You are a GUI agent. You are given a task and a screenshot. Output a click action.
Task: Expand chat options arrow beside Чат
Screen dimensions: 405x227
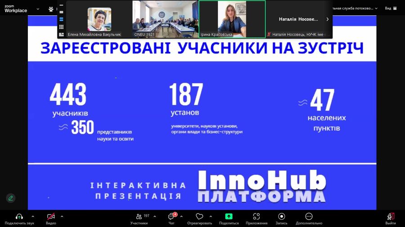click(x=181, y=217)
